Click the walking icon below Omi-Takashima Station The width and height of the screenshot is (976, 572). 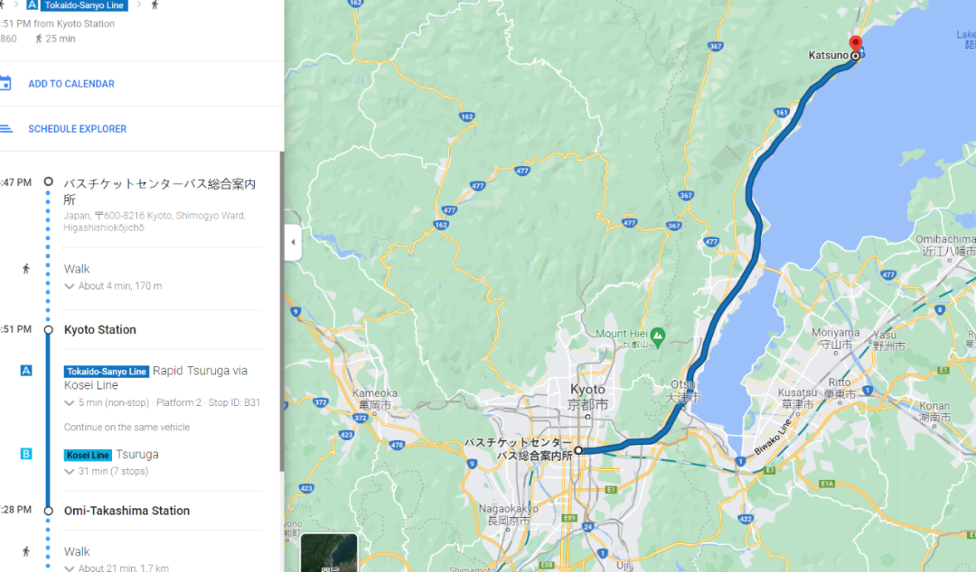[x=26, y=551]
